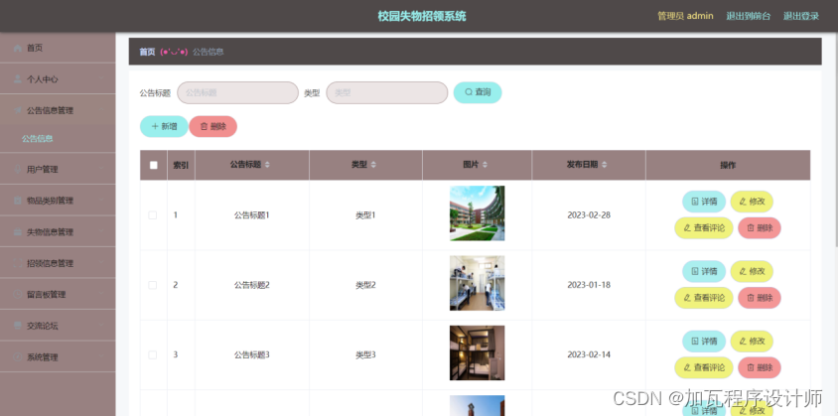Expand the 个人中心 sidebar menu arrow
Image resolution: width=838 pixels, height=417 pixels.
pyautogui.click(x=101, y=79)
